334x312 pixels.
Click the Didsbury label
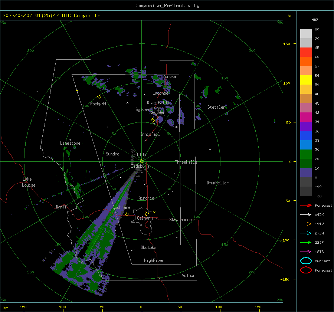click(140, 166)
